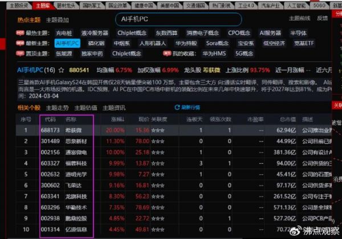Open the 主题估值 tab
This screenshot has height=239, width=342.
(87, 107)
